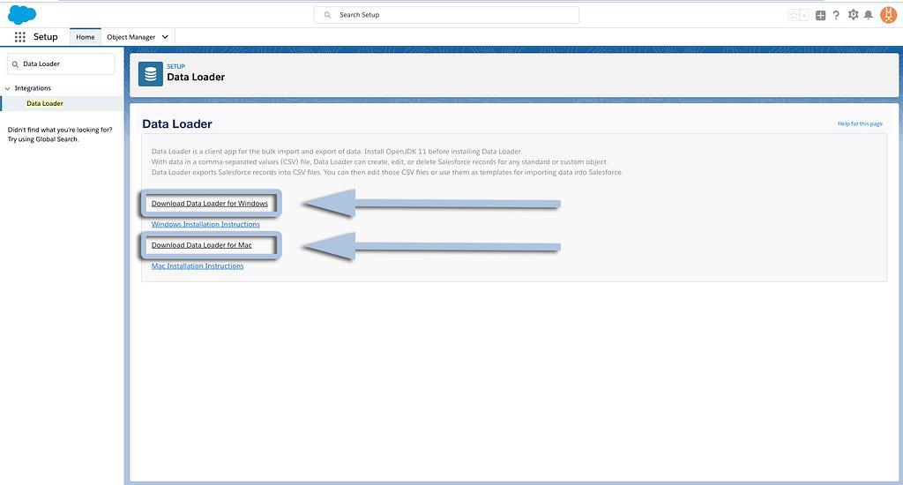Open the Help question mark icon
This screenshot has width=903, height=485.
[836, 15]
